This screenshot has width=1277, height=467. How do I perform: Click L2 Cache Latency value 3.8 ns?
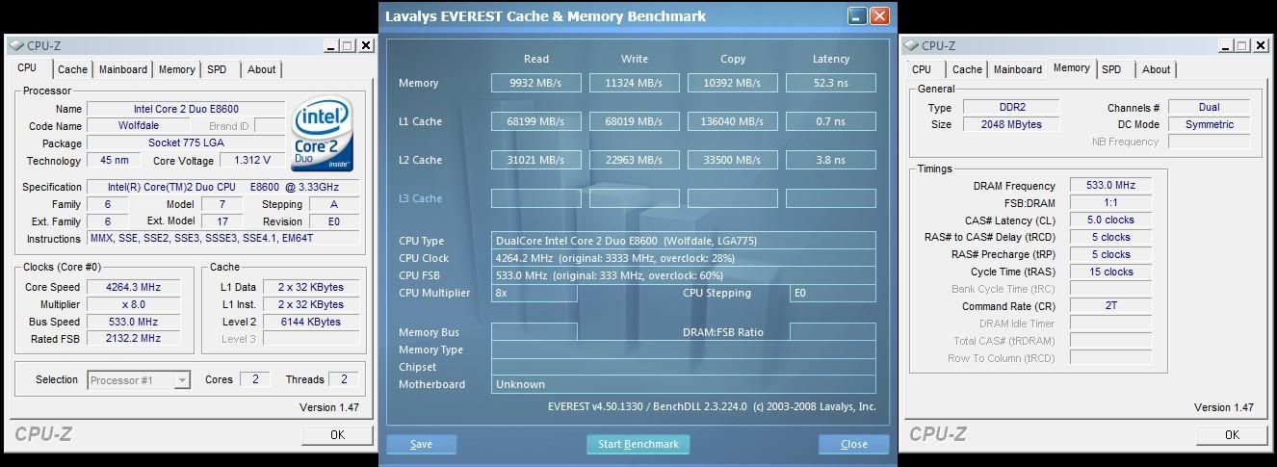[830, 161]
